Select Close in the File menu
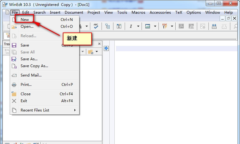 point(44,94)
